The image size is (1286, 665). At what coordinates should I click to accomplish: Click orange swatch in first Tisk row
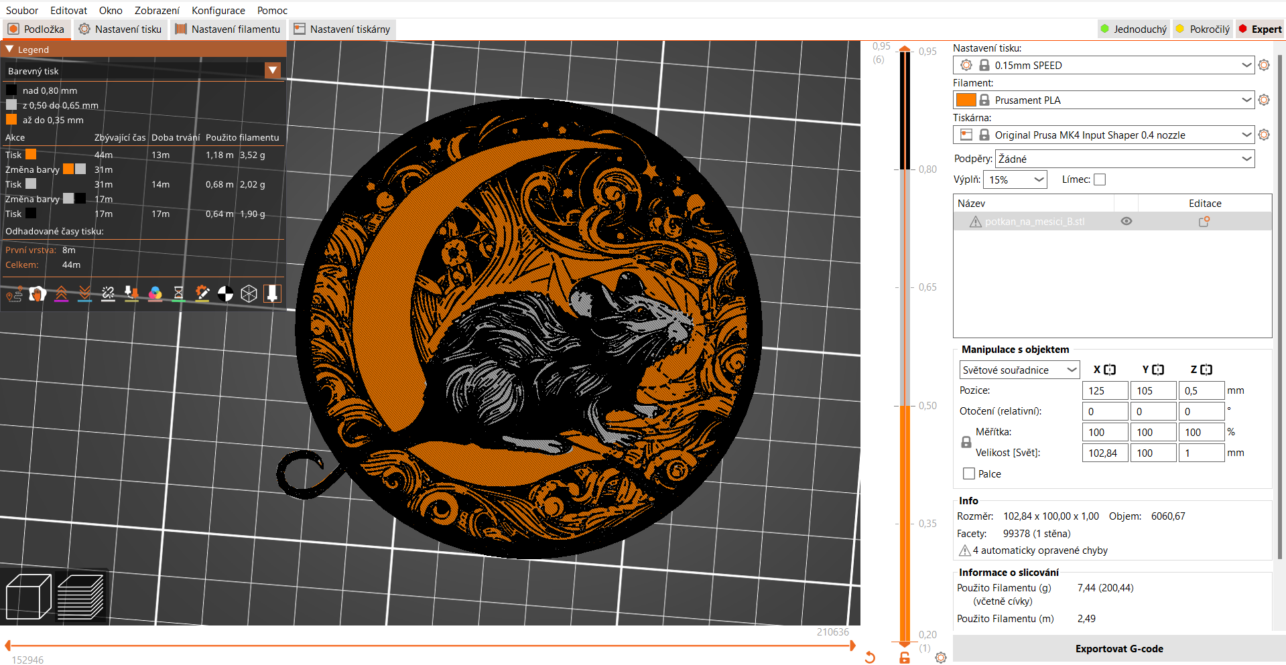tap(31, 154)
